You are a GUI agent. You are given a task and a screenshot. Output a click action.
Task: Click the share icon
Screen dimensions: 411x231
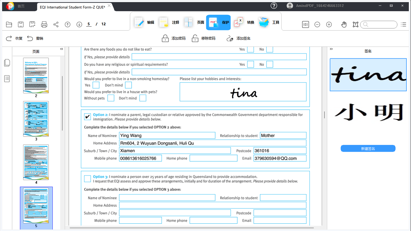click(56, 24)
